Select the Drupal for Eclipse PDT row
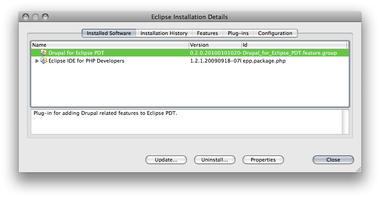This screenshot has height=198, width=380. click(190, 53)
